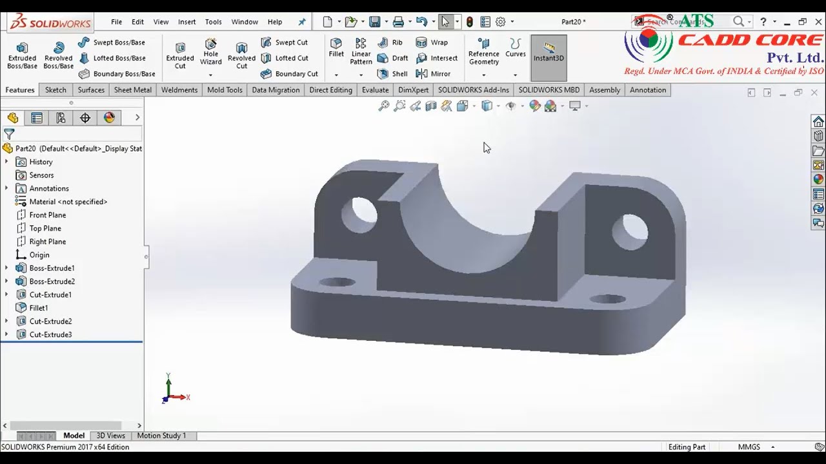Select the Lofted Cut tool
Image resolution: width=826 pixels, height=464 pixels.
tap(285, 58)
